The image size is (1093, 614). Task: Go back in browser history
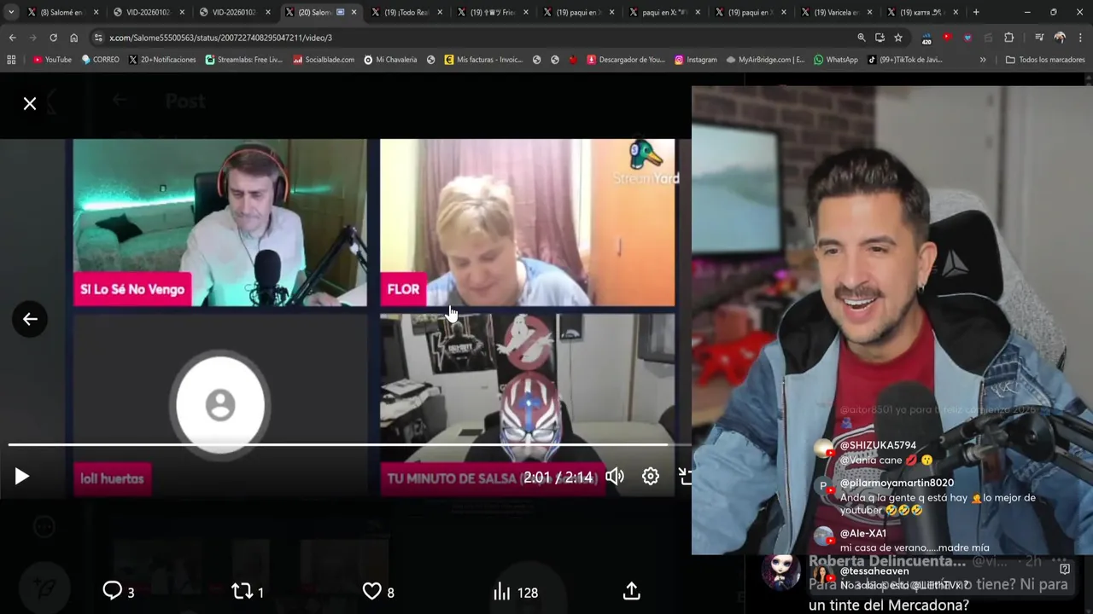tap(12, 38)
